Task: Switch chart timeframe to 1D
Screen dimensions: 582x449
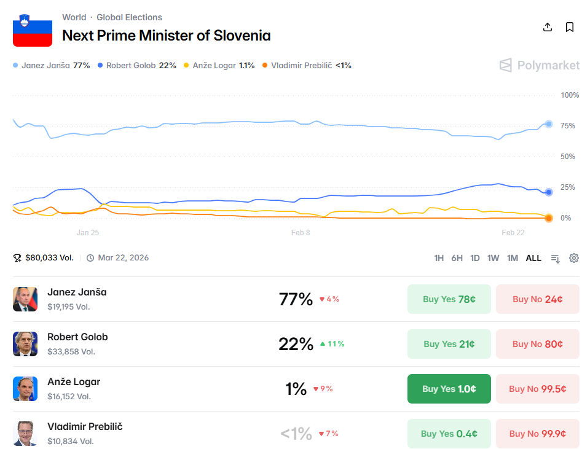Action: pyautogui.click(x=474, y=258)
